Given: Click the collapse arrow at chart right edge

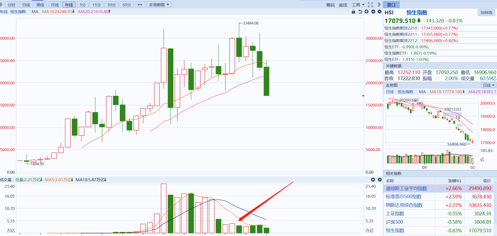Looking at the screenshot, I should (363, 96).
